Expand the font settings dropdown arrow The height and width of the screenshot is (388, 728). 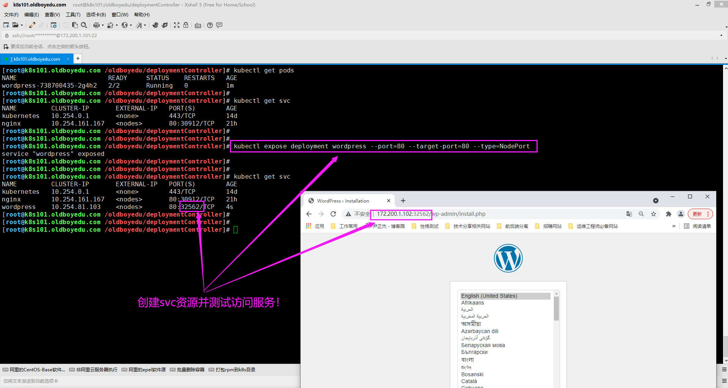[145, 25]
